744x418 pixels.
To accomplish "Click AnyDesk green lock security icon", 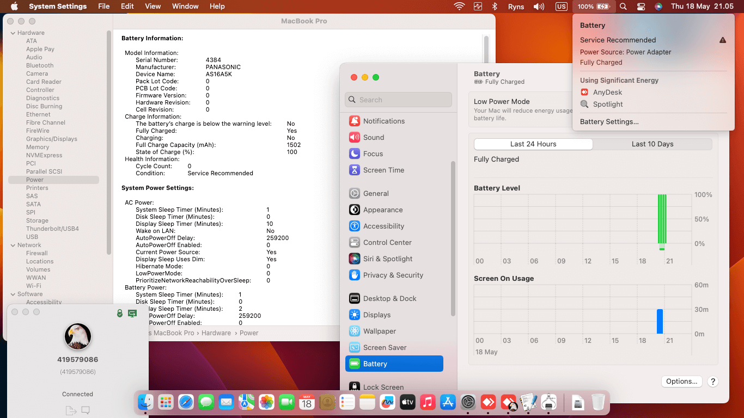I will (x=120, y=313).
